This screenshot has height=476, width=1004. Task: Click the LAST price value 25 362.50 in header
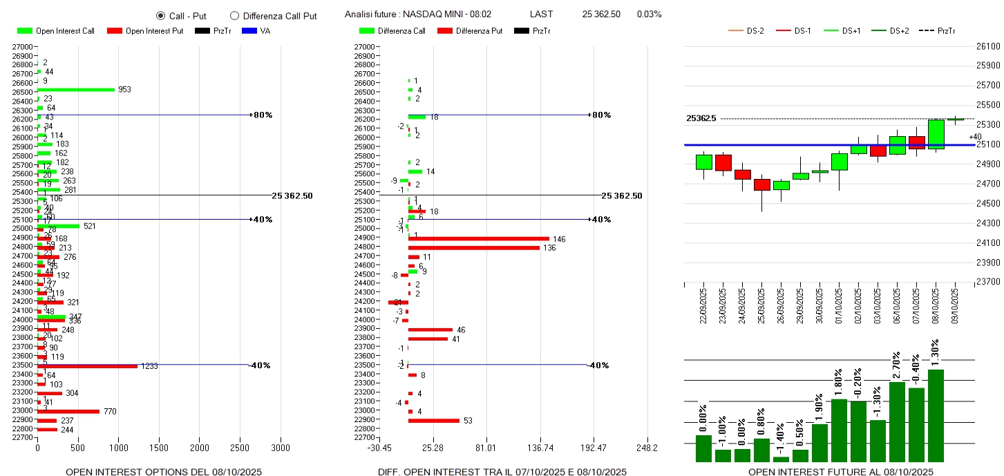point(601,15)
